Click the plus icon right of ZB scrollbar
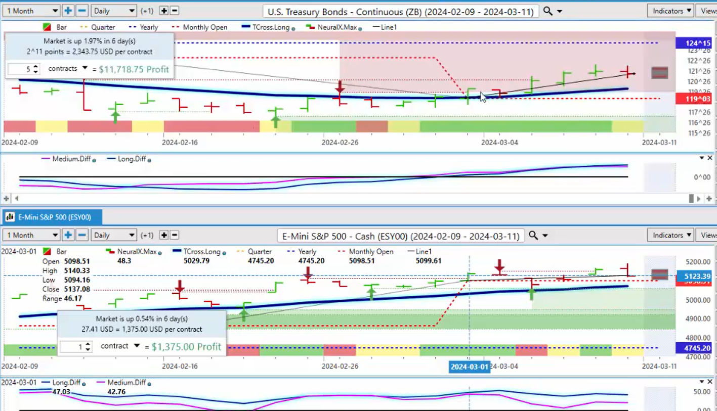This screenshot has height=411, width=717. [709, 199]
